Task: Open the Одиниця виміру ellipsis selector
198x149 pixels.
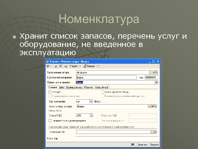Action: click(x=91, y=102)
